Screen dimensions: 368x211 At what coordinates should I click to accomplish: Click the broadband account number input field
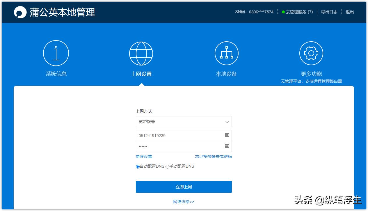175,135
